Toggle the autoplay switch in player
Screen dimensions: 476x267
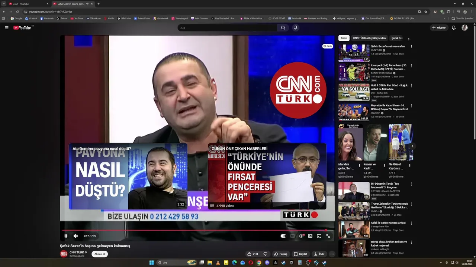click(283, 236)
